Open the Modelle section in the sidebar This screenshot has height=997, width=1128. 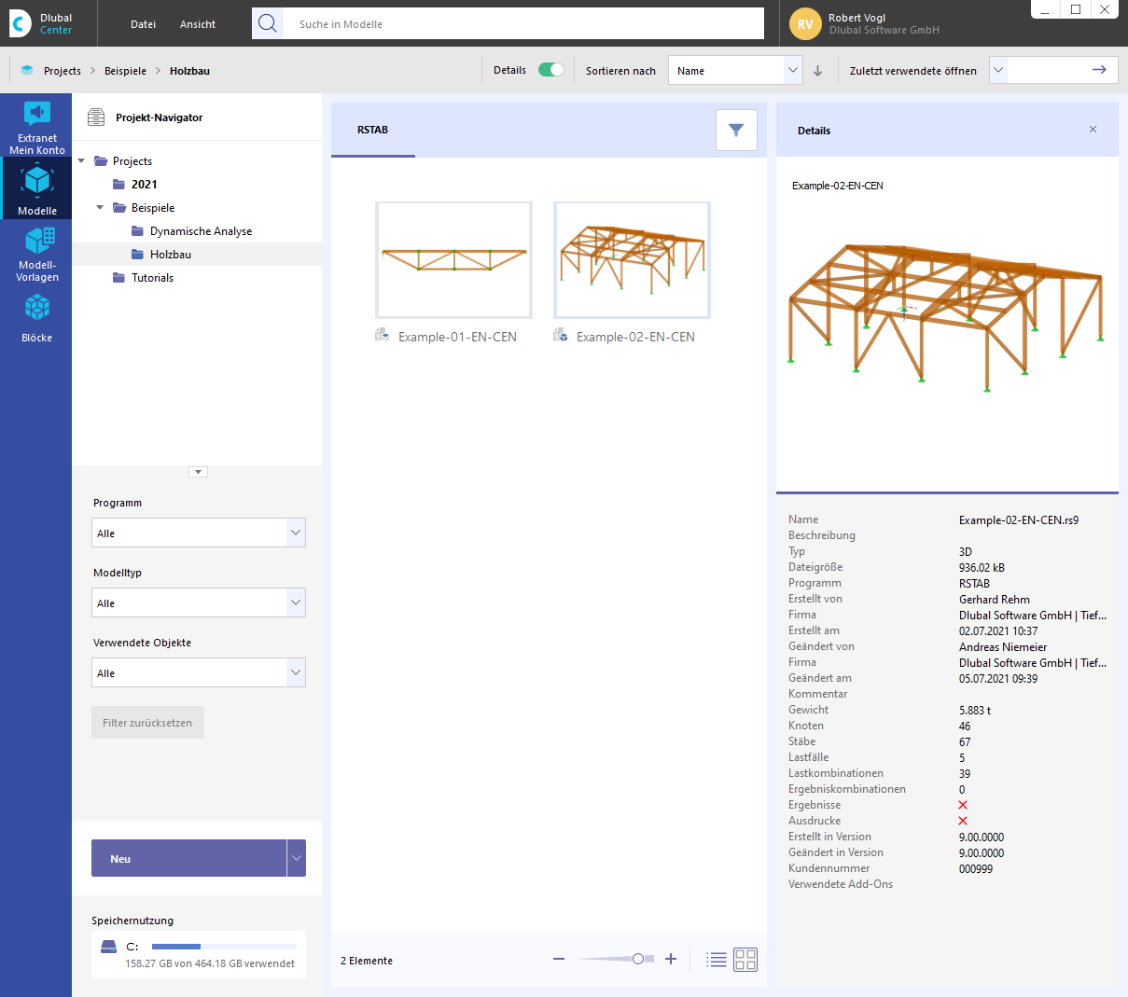point(36,187)
